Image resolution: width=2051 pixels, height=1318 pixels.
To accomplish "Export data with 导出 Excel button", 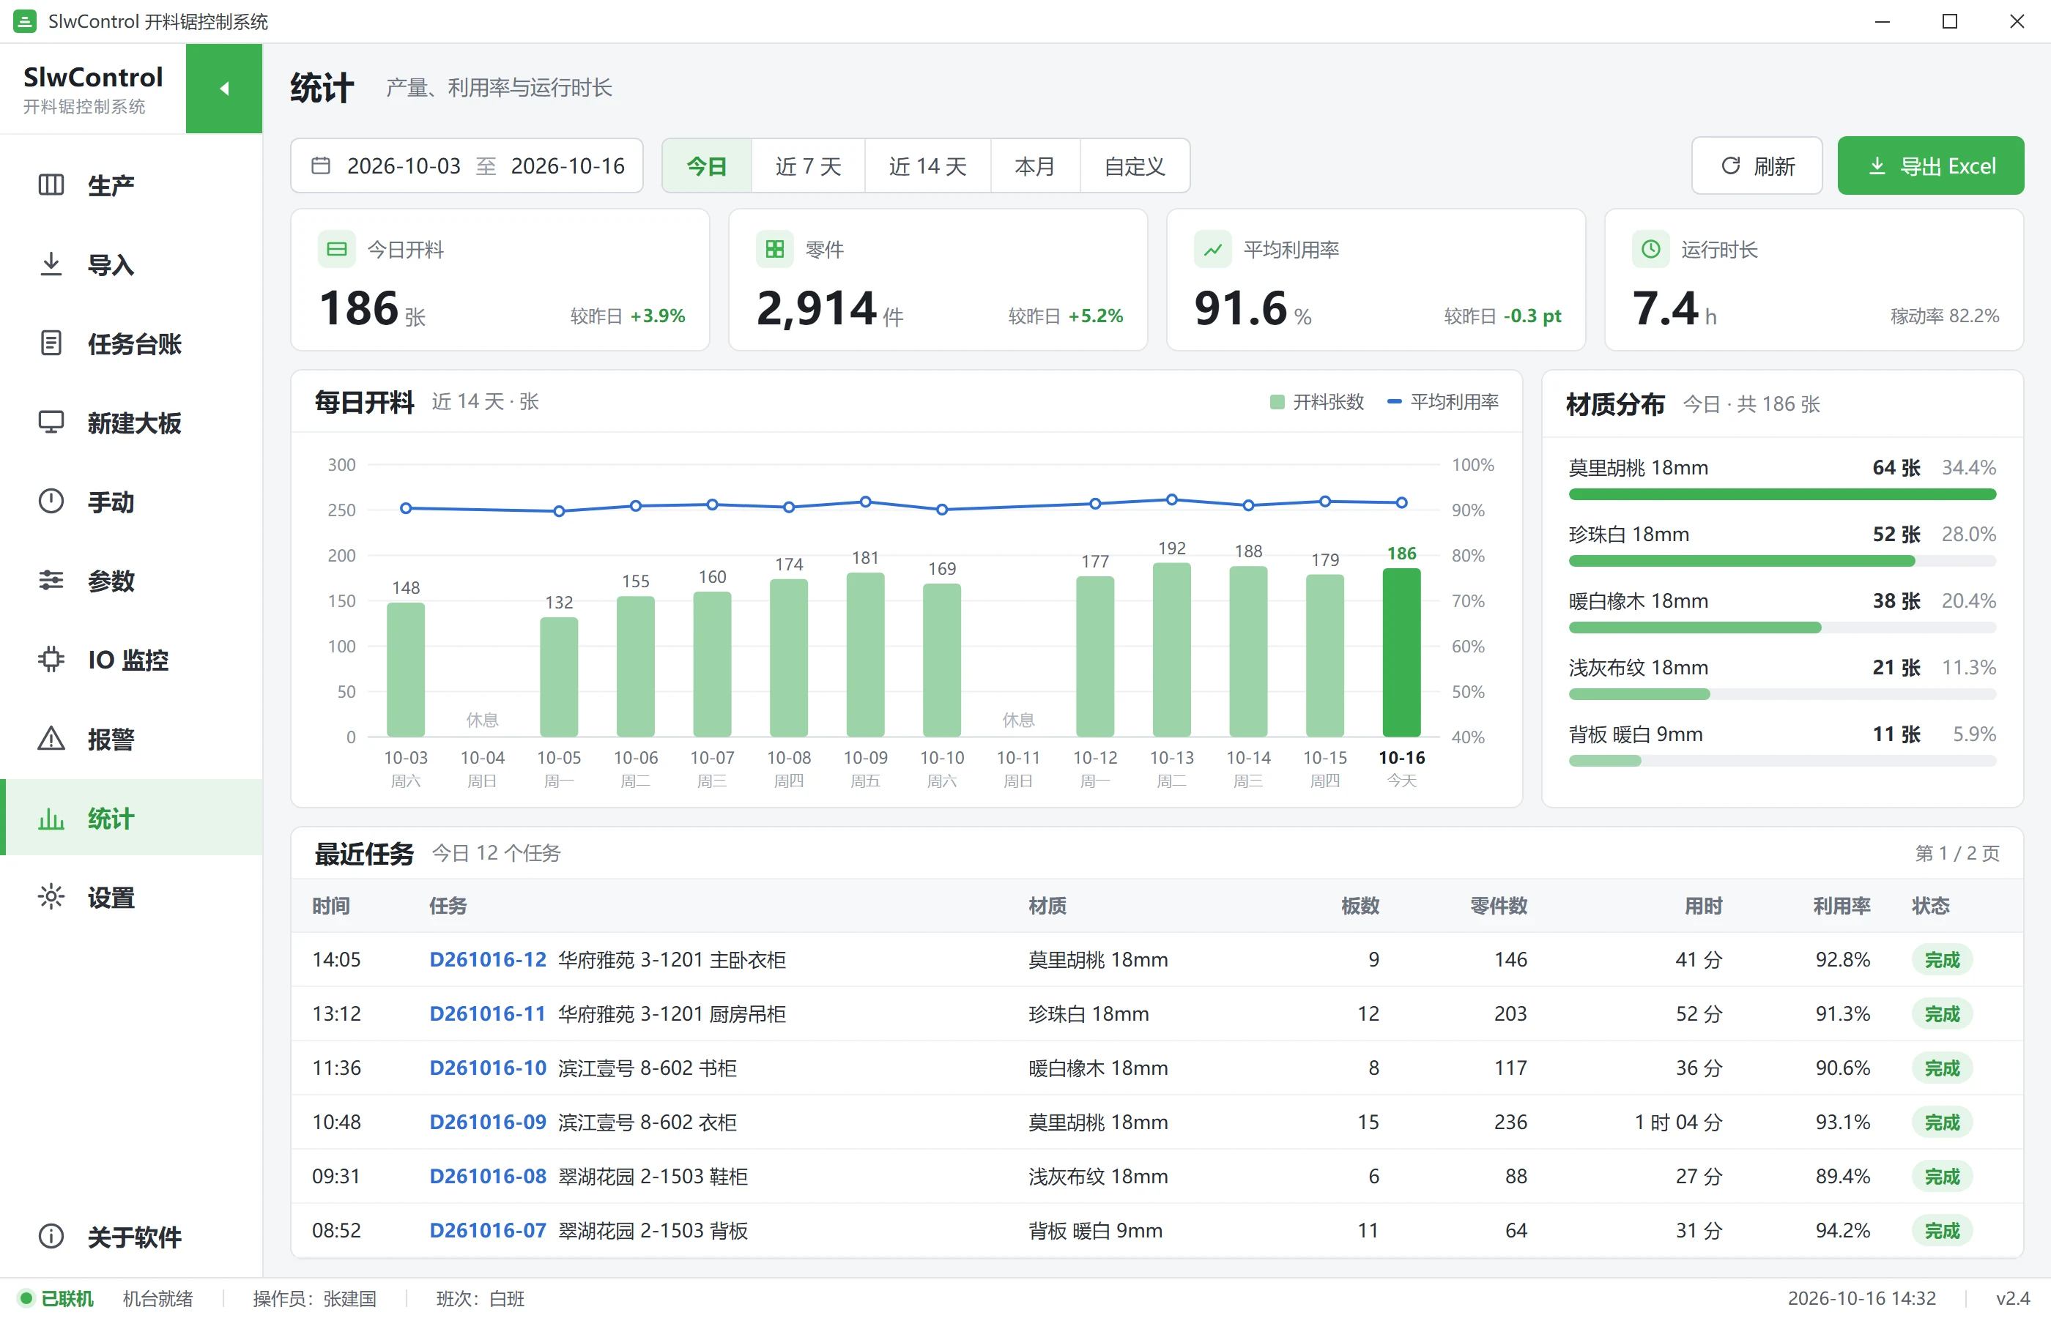I will [x=1930, y=166].
